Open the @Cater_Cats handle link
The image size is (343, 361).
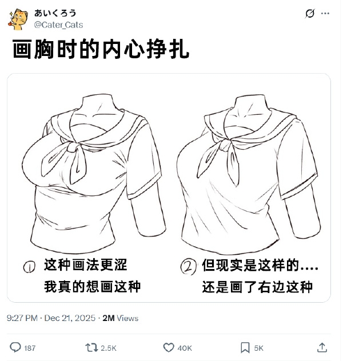[58, 25]
